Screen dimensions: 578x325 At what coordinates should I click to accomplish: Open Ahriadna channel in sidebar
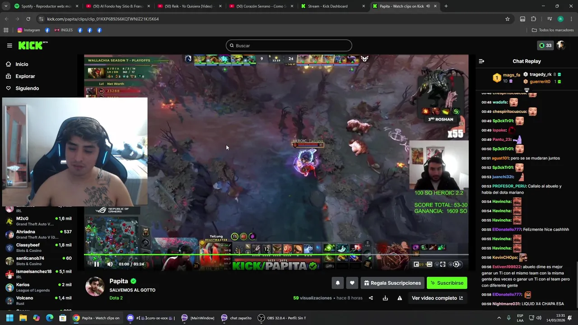(38, 234)
